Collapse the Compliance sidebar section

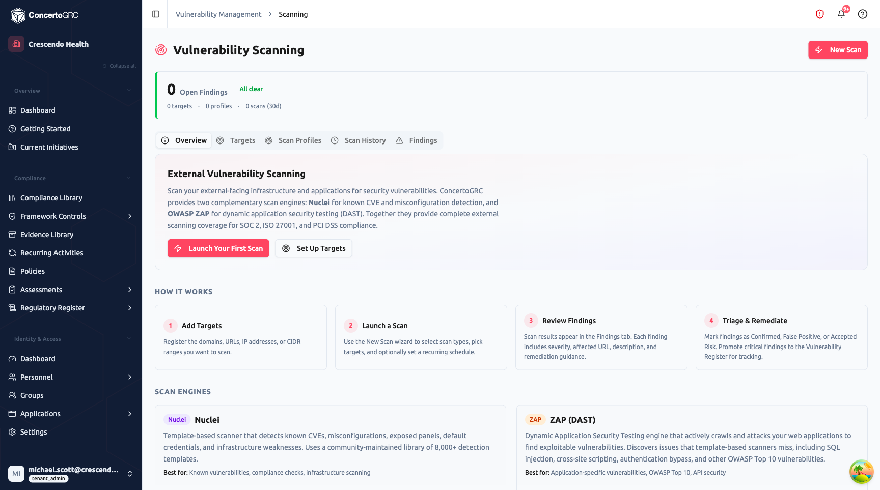click(x=129, y=178)
